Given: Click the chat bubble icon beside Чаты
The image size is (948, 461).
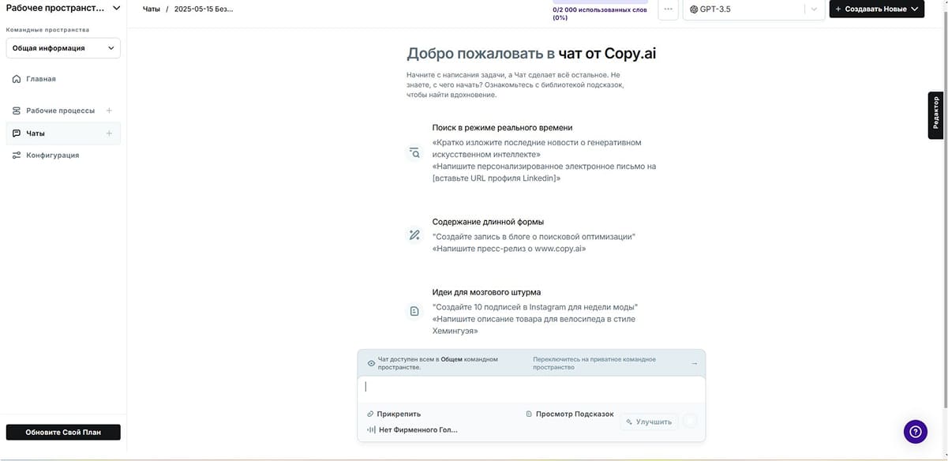Looking at the screenshot, I should click(17, 133).
